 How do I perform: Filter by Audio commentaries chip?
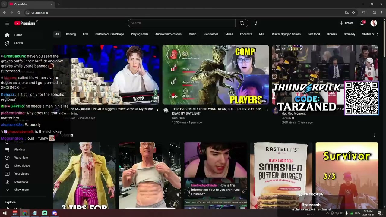168,34
